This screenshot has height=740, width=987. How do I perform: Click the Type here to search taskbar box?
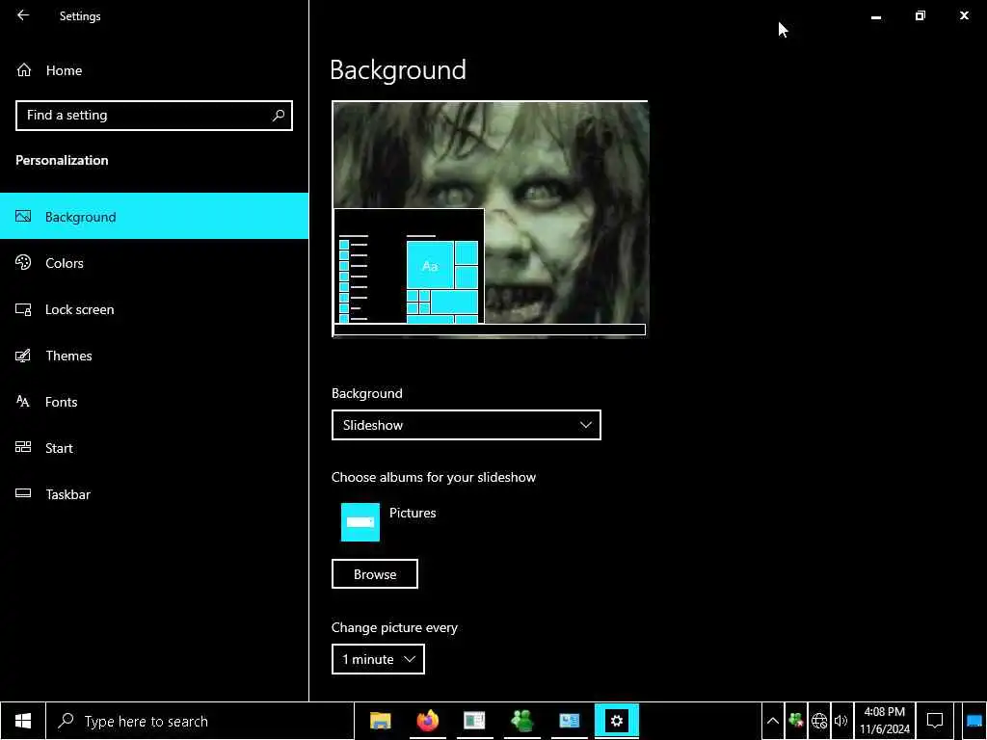(x=200, y=721)
